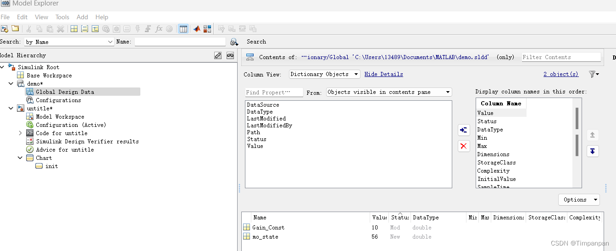Click the lightning bolt event icon
Screen dimensions: 616x251
tap(138, 29)
